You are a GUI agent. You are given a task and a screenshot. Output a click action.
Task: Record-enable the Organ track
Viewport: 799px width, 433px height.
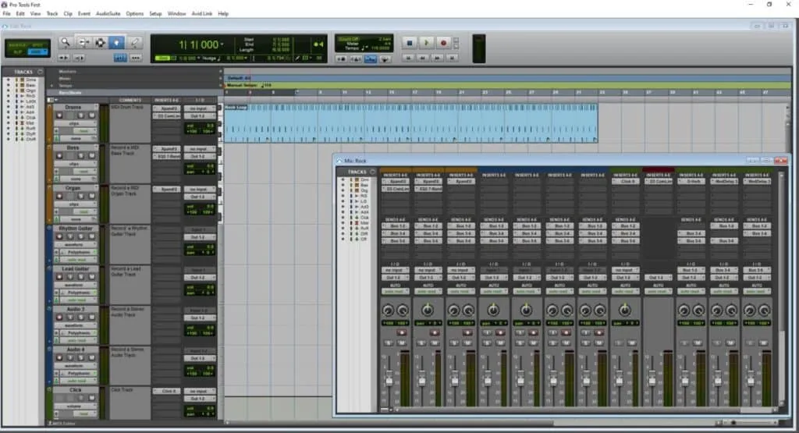point(59,196)
